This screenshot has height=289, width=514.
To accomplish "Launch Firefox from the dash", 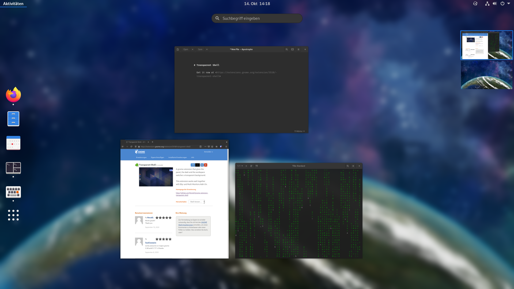I will click(x=13, y=95).
